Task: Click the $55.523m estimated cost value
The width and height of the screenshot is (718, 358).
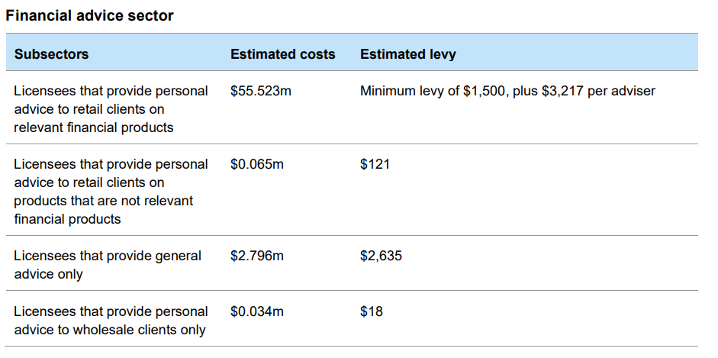Action: click(x=261, y=91)
